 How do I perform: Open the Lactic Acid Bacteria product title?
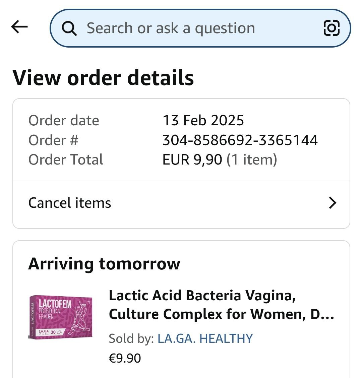pos(221,305)
